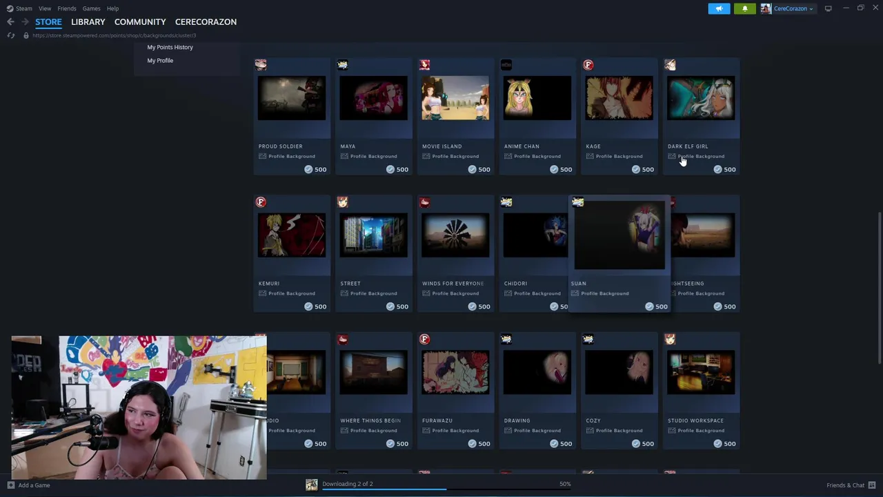Toggle Big Picture mode monitor icon
This screenshot has width=883, height=497.
[828, 8]
